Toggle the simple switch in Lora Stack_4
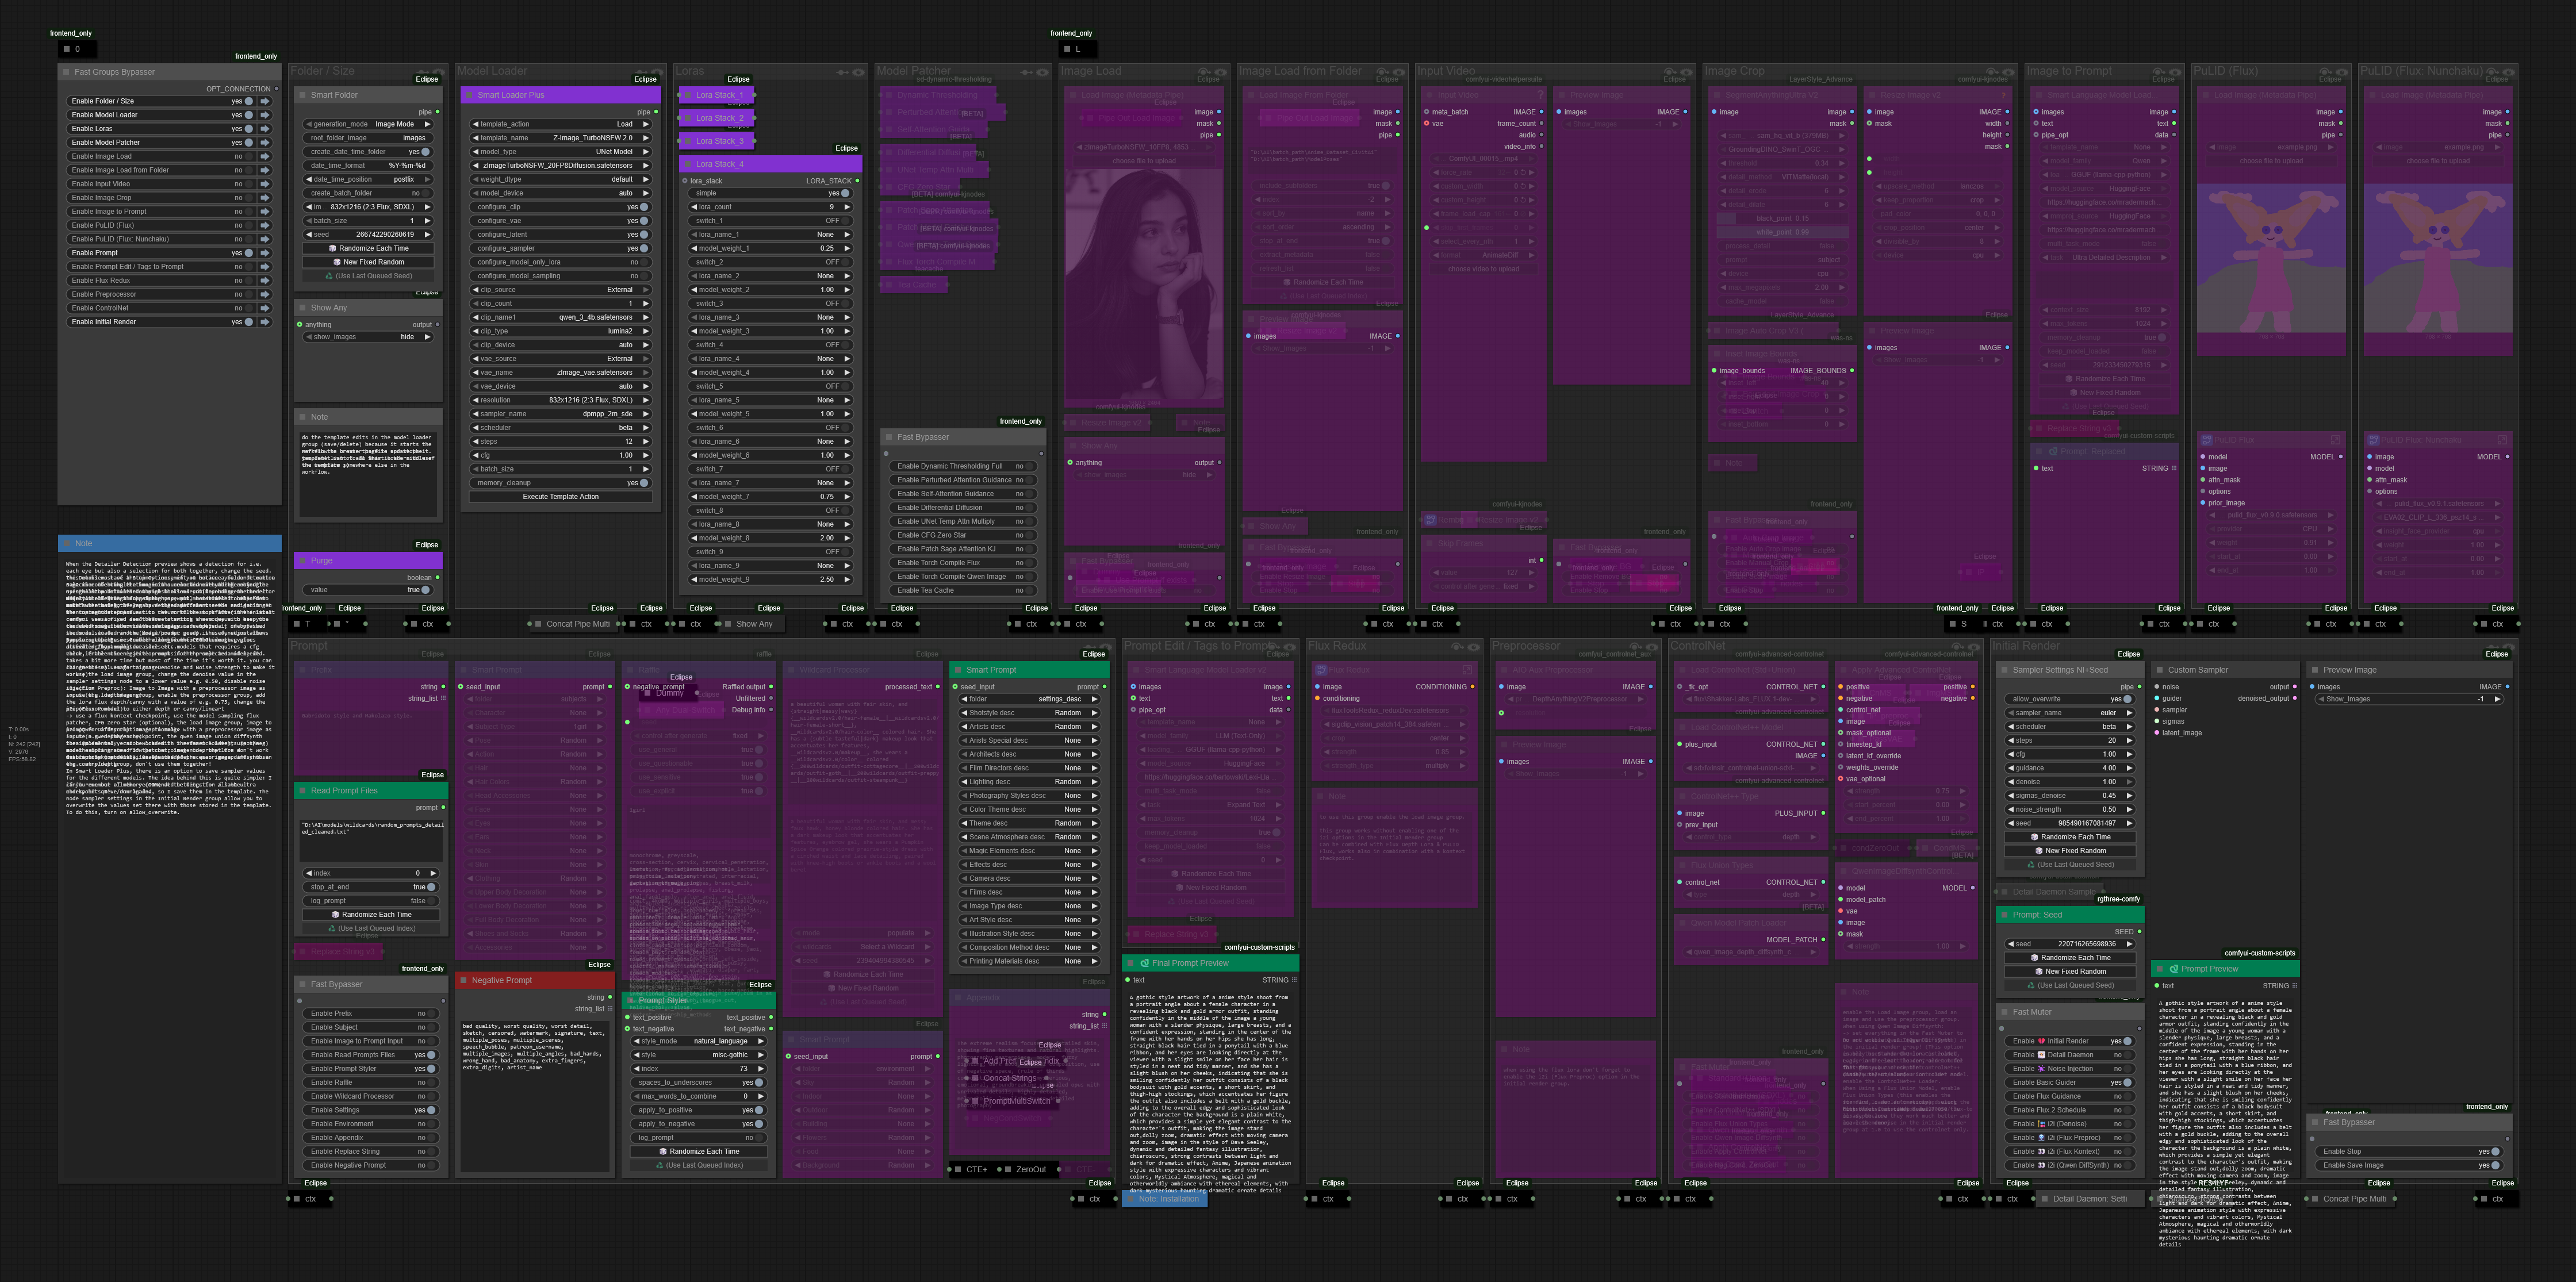 pyautogui.click(x=845, y=194)
